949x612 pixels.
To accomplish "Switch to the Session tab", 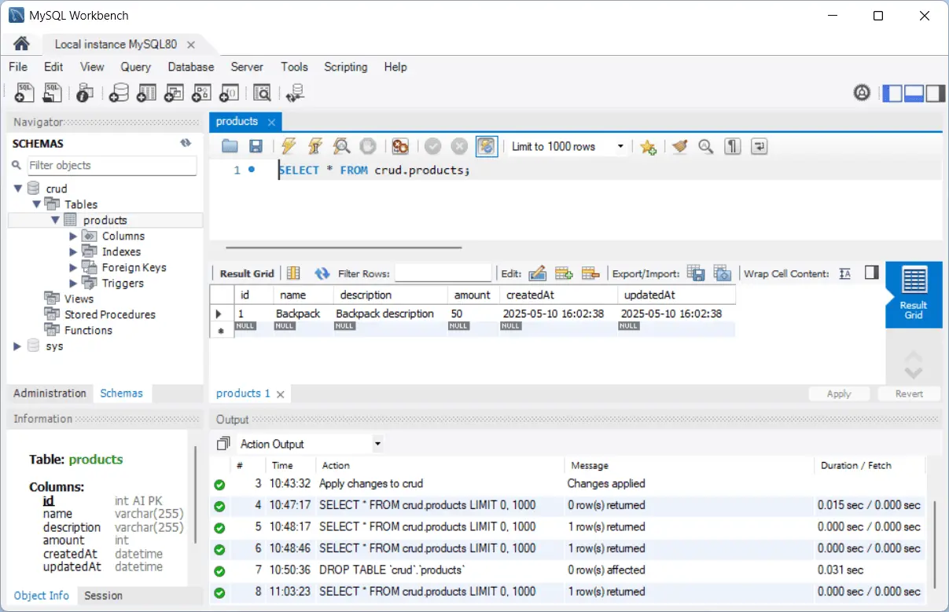I will coord(103,596).
